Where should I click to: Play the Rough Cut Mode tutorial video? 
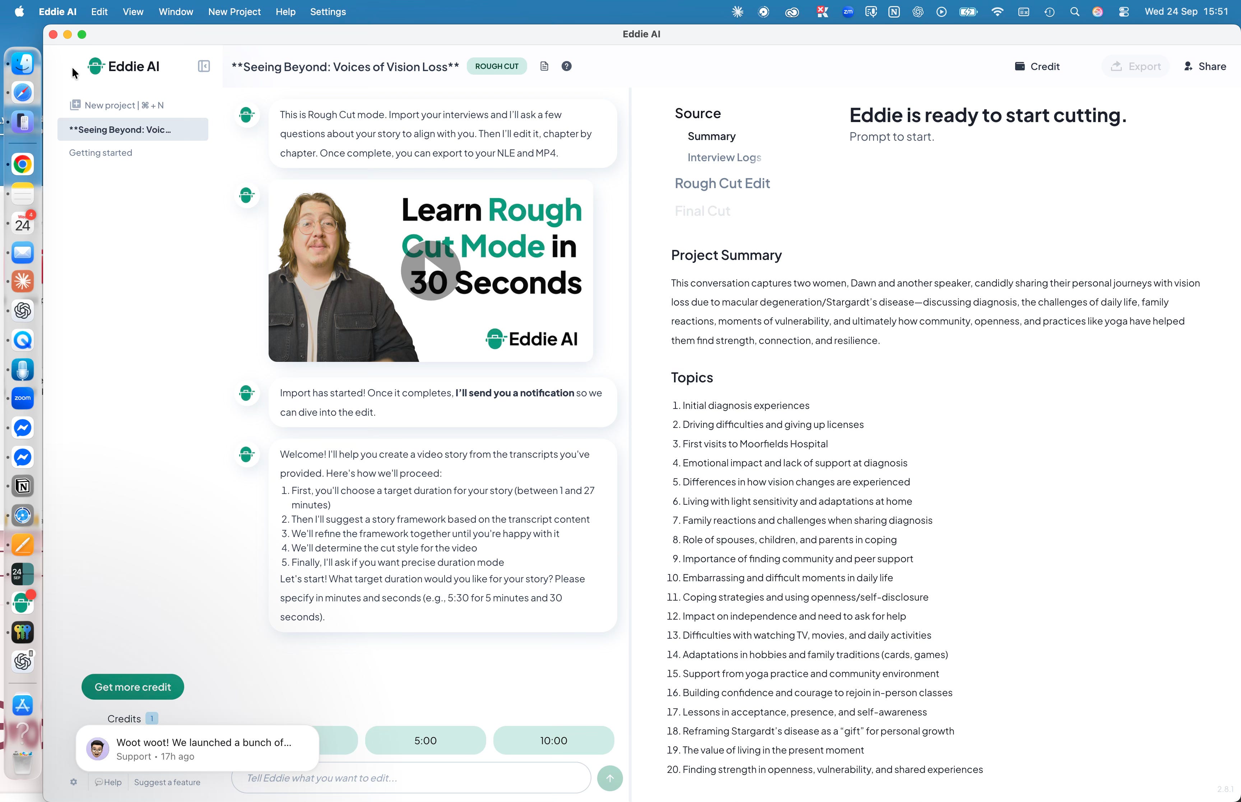click(430, 270)
